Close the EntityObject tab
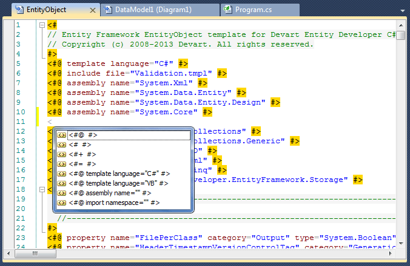The width and height of the screenshot is (410, 266). (x=93, y=10)
